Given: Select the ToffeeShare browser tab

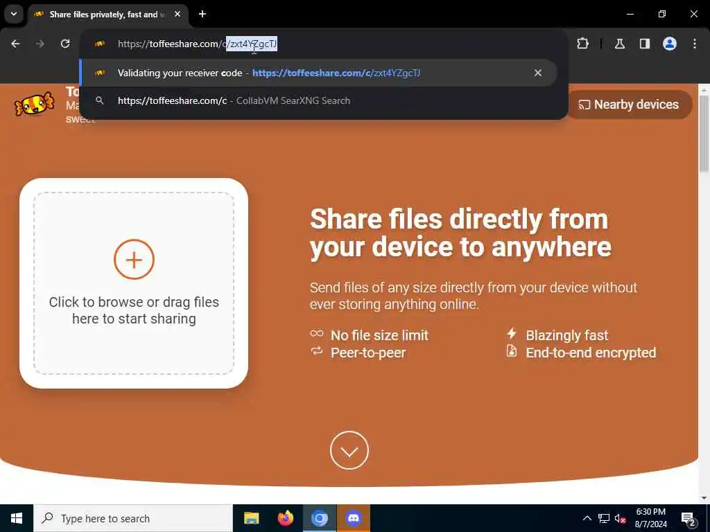Looking at the screenshot, I should [106, 15].
